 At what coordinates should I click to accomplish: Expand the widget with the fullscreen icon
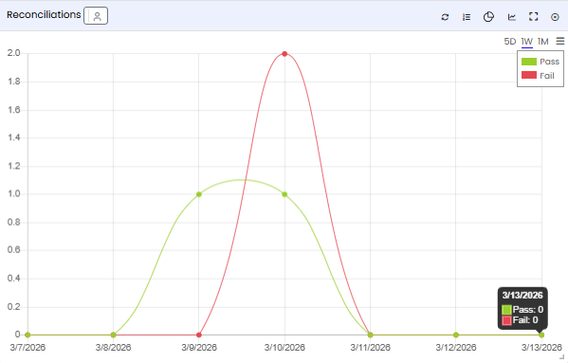pos(533,17)
